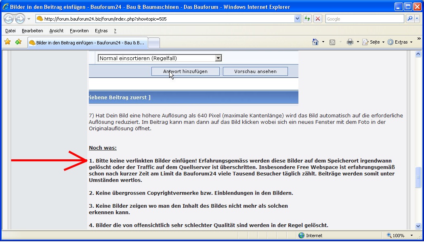The width and height of the screenshot is (424, 242).
Task: Refresh the page with green arrows icon
Action: [x=307, y=19]
